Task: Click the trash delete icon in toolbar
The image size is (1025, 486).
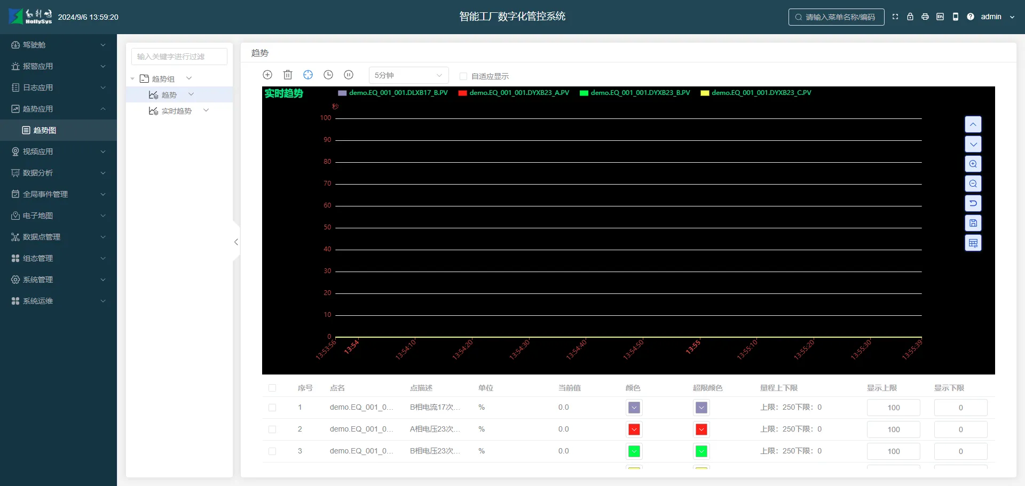Action: tap(288, 75)
